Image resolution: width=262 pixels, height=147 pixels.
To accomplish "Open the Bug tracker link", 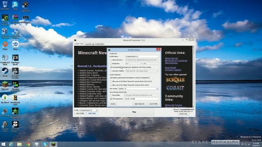I will pos(171,67).
